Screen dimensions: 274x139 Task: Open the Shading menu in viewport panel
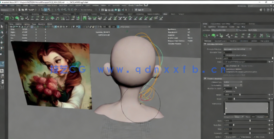point(19,24)
